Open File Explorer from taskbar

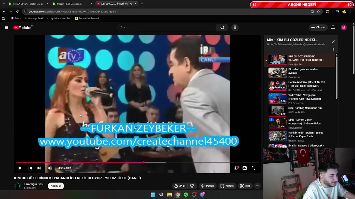tap(169, 195)
